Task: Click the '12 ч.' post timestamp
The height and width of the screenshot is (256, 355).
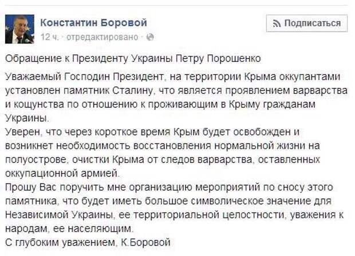Action: coord(49,37)
